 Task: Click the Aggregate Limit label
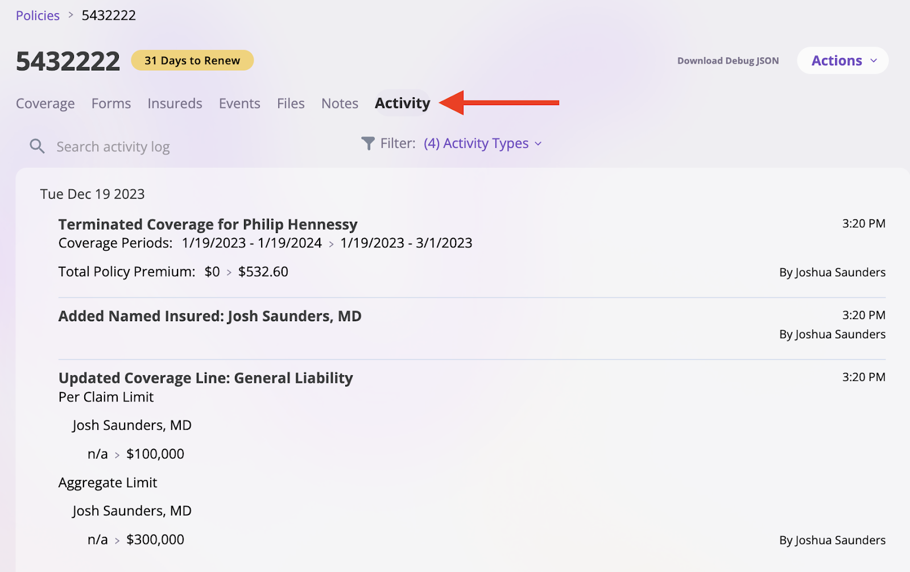[x=107, y=483]
